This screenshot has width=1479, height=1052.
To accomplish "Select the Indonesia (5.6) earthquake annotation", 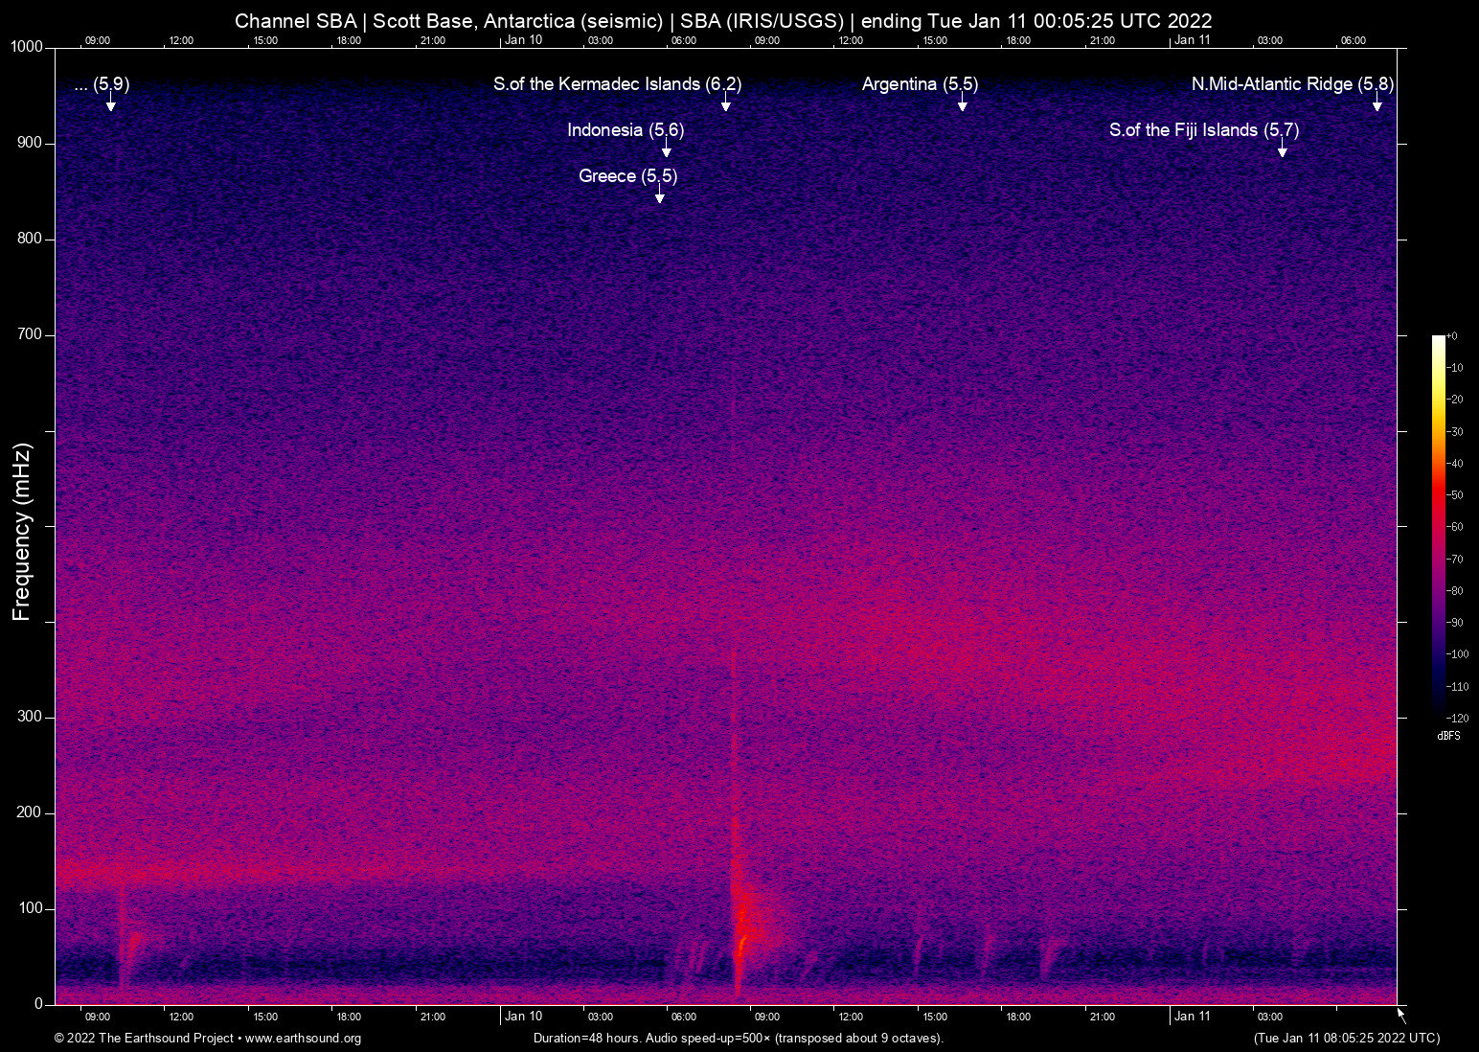I will coord(626,130).
